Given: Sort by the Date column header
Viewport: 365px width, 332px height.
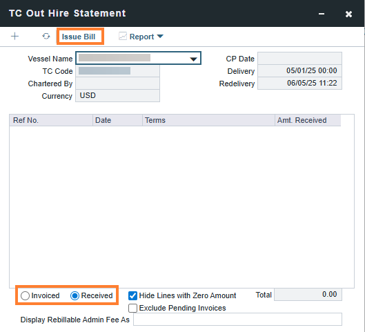Looking at the screenshot, I should [117, 120].
